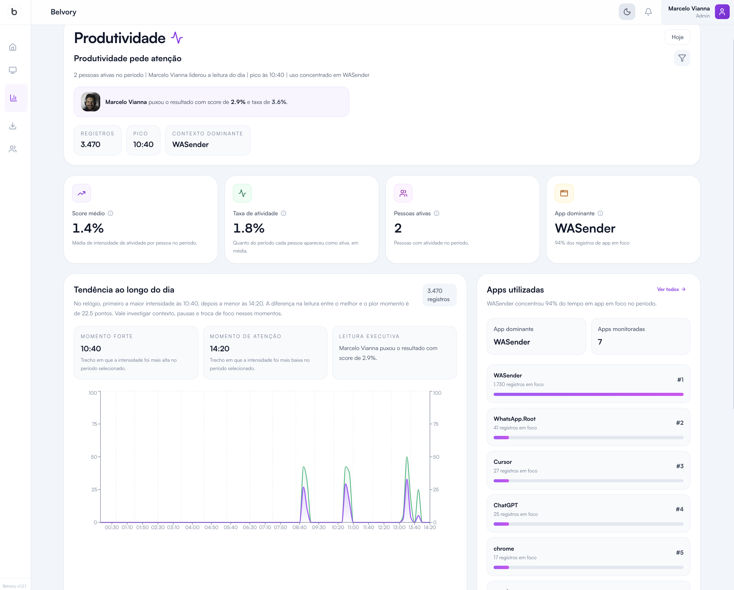Select the MOMENTO DE ATENÇÃO 14:20 card
The height and width of the screenshot is (590, 734).
[x=265, y=353]
